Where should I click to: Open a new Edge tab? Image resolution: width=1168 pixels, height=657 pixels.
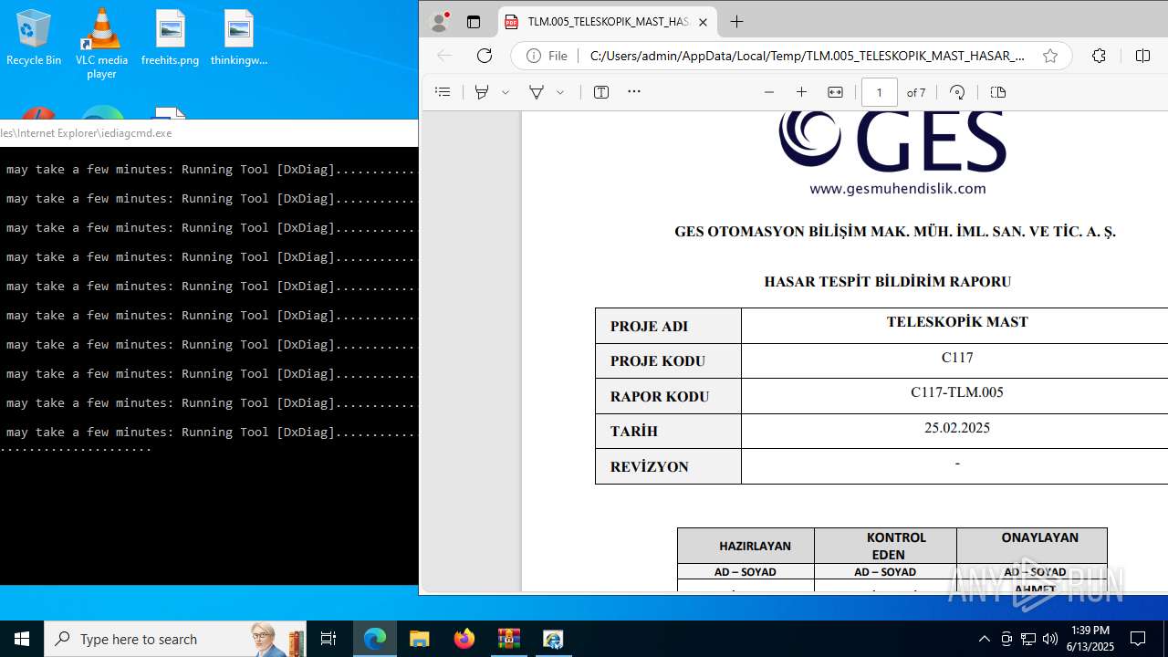(x=737, y=22)
